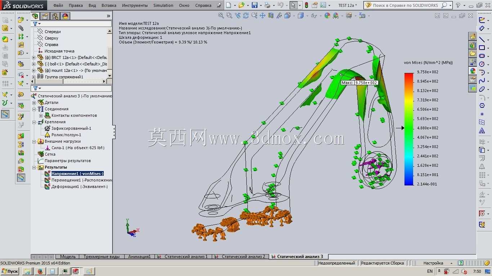The width and height of the screenshot is (492, 276).
Task: Open the Edit Appearance color sphere icon
Action: (327, 15)
